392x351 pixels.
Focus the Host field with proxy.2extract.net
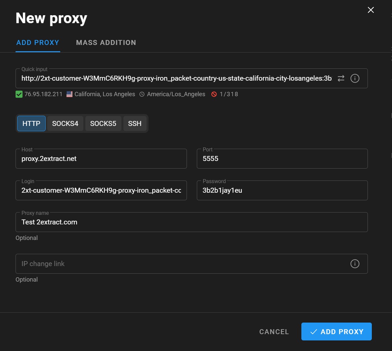[x=101, y=159]
